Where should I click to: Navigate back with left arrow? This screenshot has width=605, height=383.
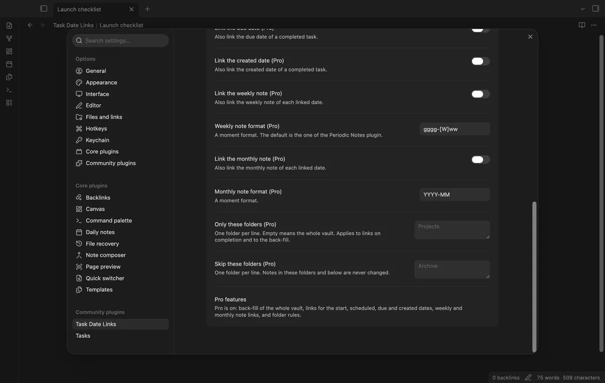click(30, 25)
